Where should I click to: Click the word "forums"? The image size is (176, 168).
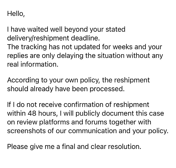(96, 122)
